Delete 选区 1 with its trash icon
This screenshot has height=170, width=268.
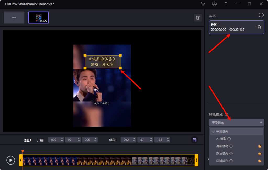point(259,27)
